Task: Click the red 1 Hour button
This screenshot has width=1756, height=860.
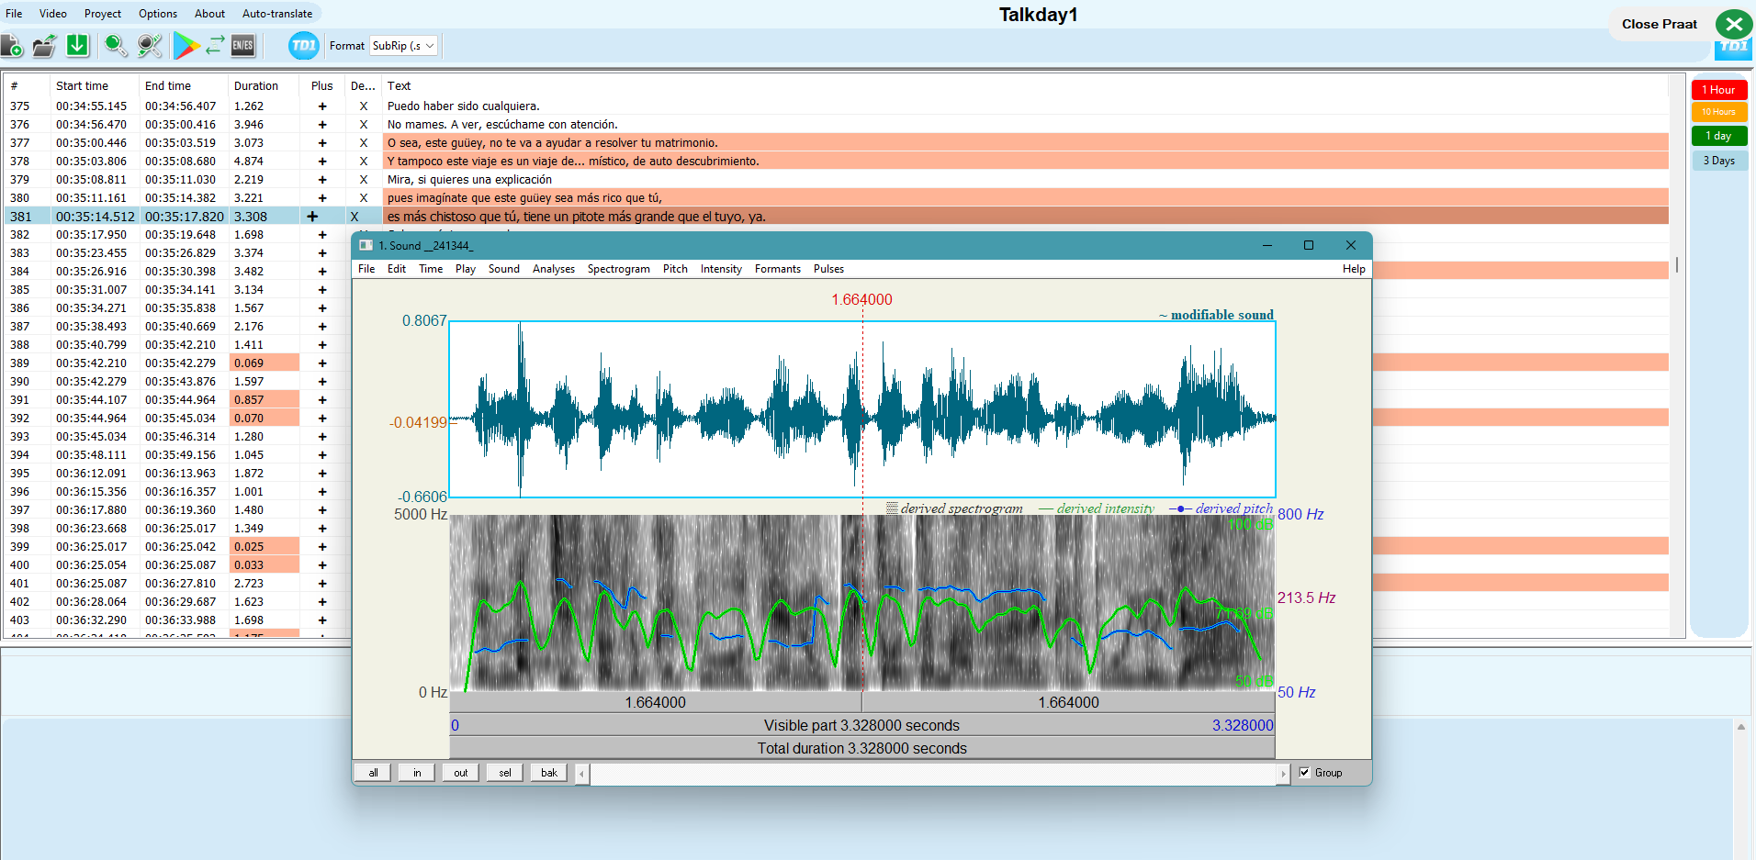Action: pyautogui.click(x=1719, y=90)
